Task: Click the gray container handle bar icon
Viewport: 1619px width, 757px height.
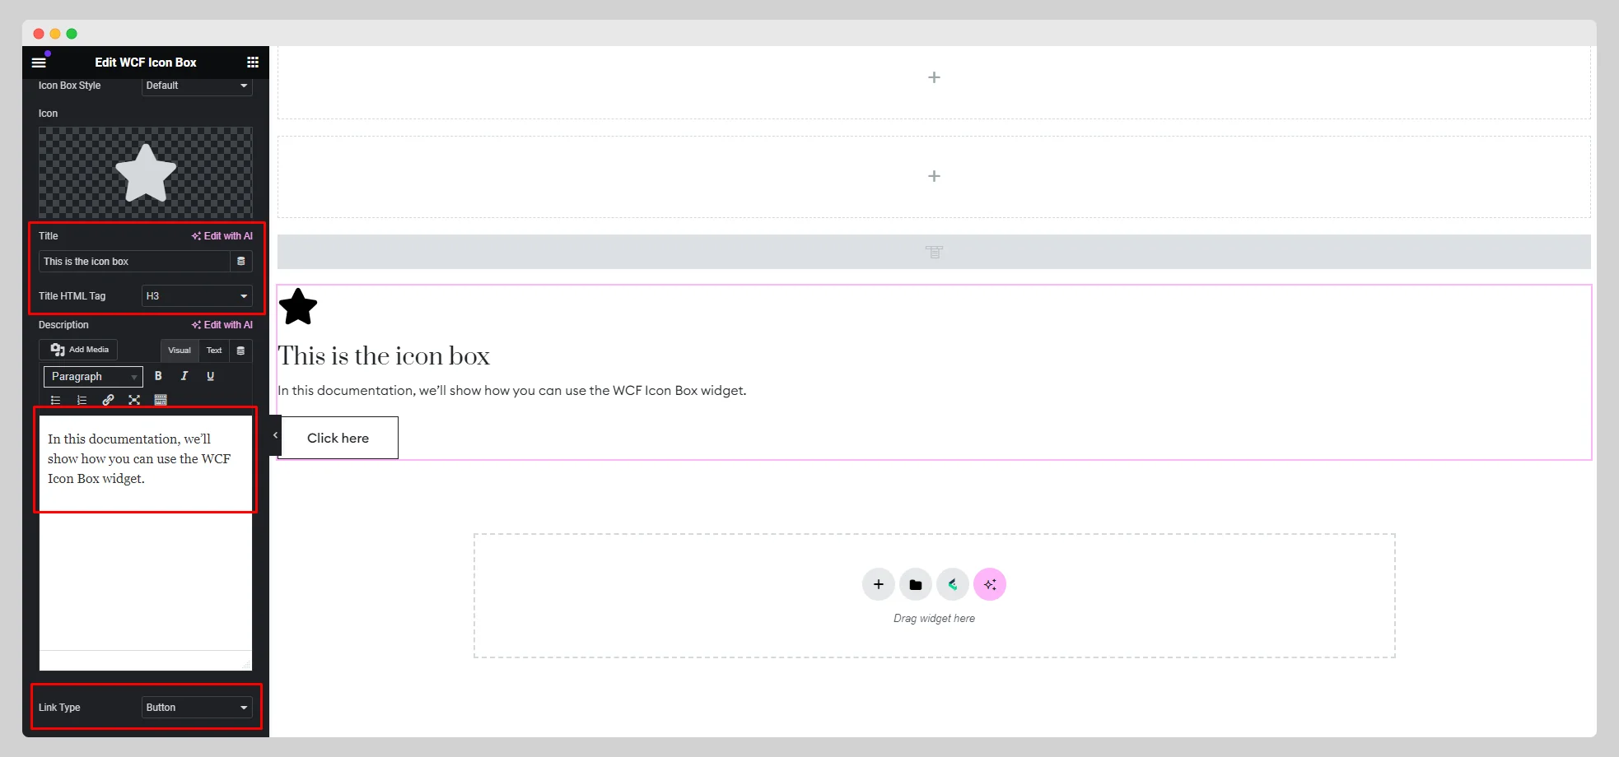Action: [934, 252]
